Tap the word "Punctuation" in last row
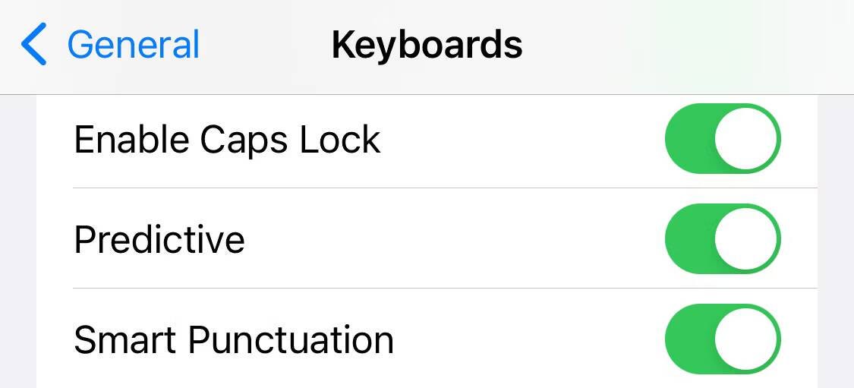This screenshot has width=854, height=388. click(291, 340)
